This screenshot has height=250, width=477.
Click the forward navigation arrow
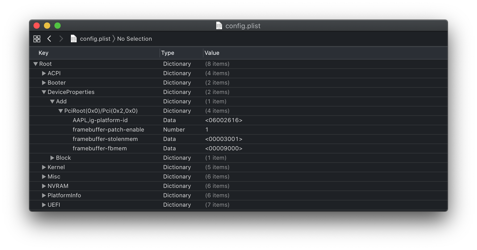click(x=61, y=39)
